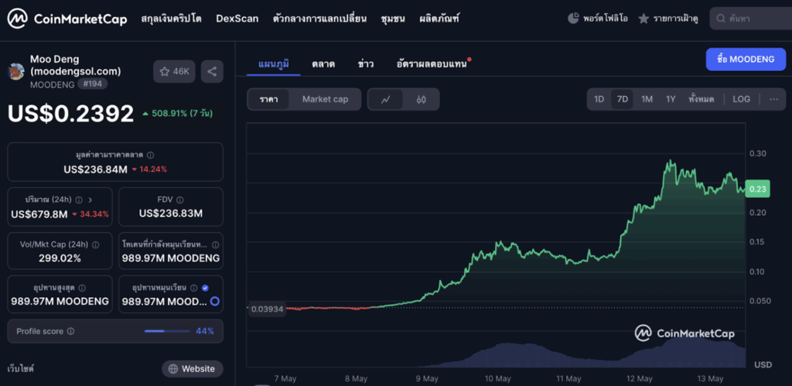Click the CoinMarketCap logo
Screen dimensions: 792x386
pyautogui.click(x=67, y=19)
